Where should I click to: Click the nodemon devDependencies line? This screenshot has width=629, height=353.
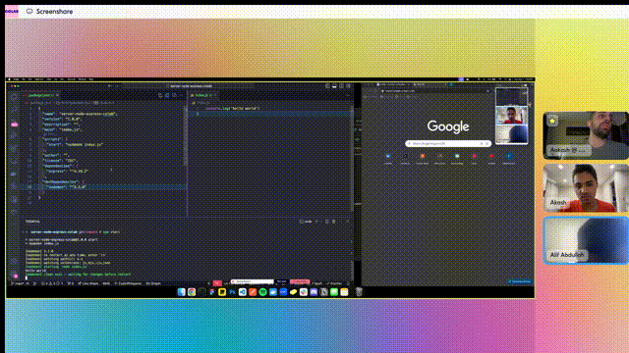(x=67, y=187)
